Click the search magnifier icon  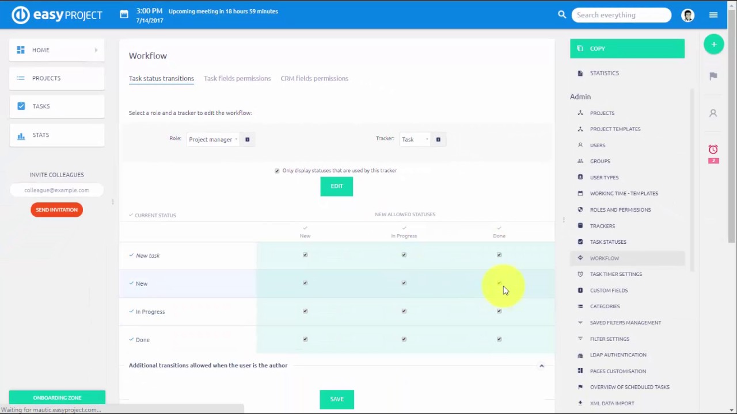pos(562,14)
